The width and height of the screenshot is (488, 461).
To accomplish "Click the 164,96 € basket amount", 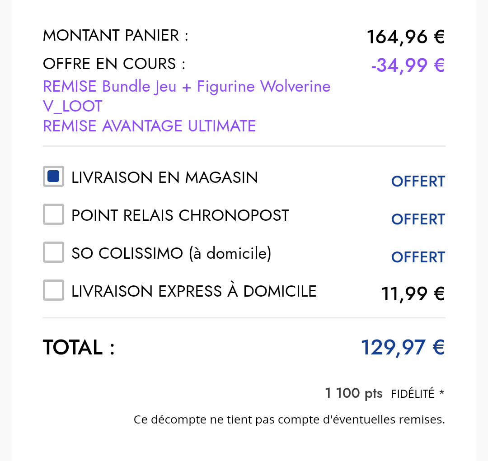I will click(406, 37).
